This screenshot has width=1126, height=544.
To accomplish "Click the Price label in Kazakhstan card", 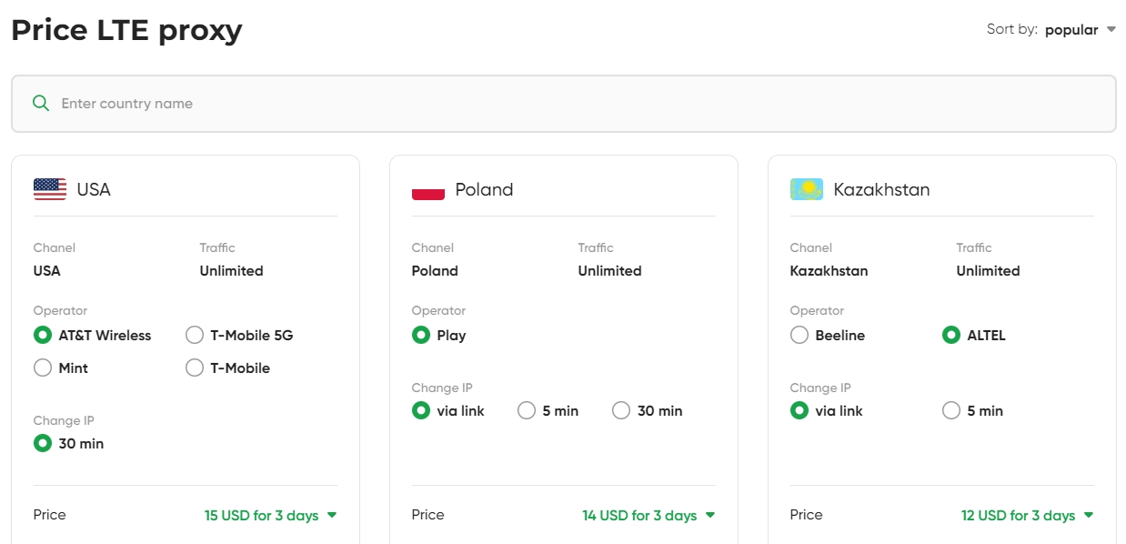I will click(806, 514).
